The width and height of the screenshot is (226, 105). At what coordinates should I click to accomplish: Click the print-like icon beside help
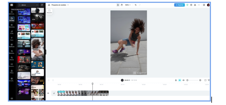195,5
